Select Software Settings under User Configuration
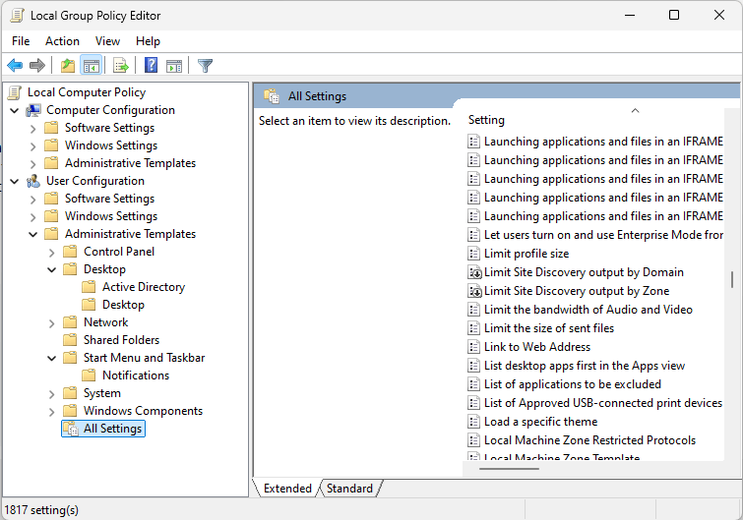743x520 pixels. 109,199
